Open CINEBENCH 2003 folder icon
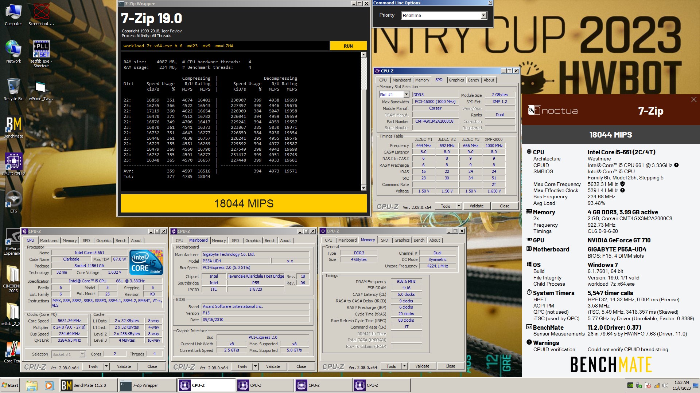 [12, 279]
